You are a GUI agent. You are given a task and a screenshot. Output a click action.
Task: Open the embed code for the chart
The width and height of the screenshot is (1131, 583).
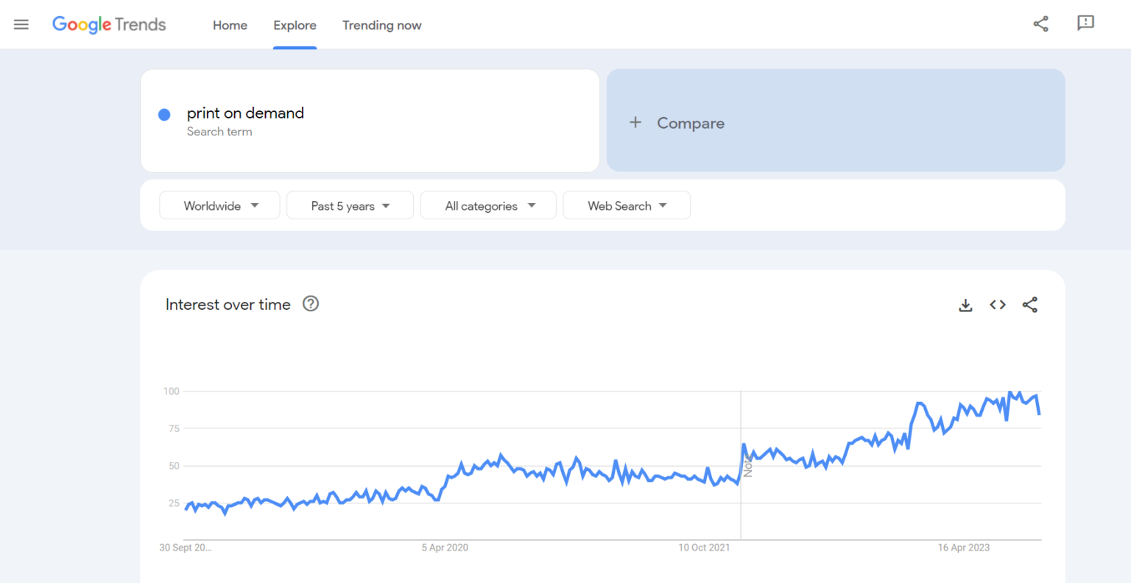click(997, 304)
